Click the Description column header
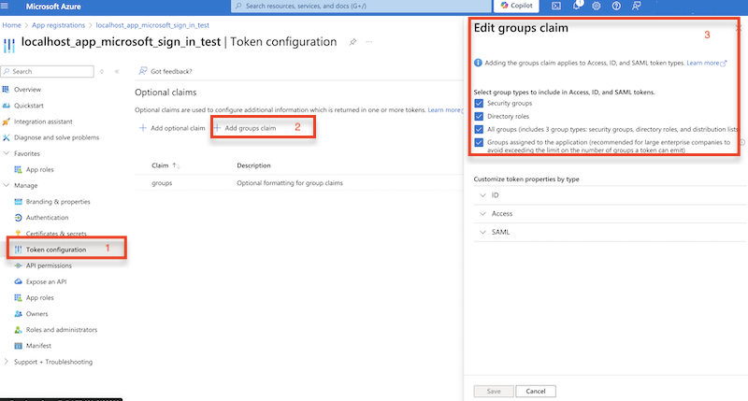 (x=253, y=165)
